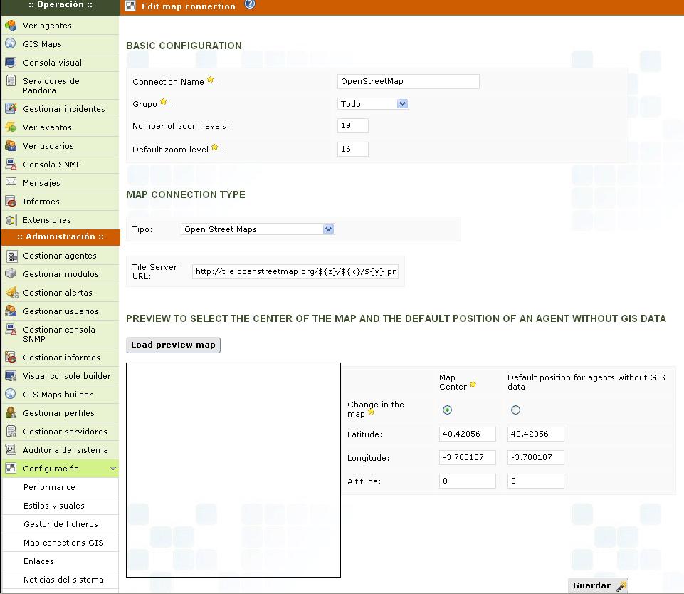Select the Map Center radio button

[447, 410]
